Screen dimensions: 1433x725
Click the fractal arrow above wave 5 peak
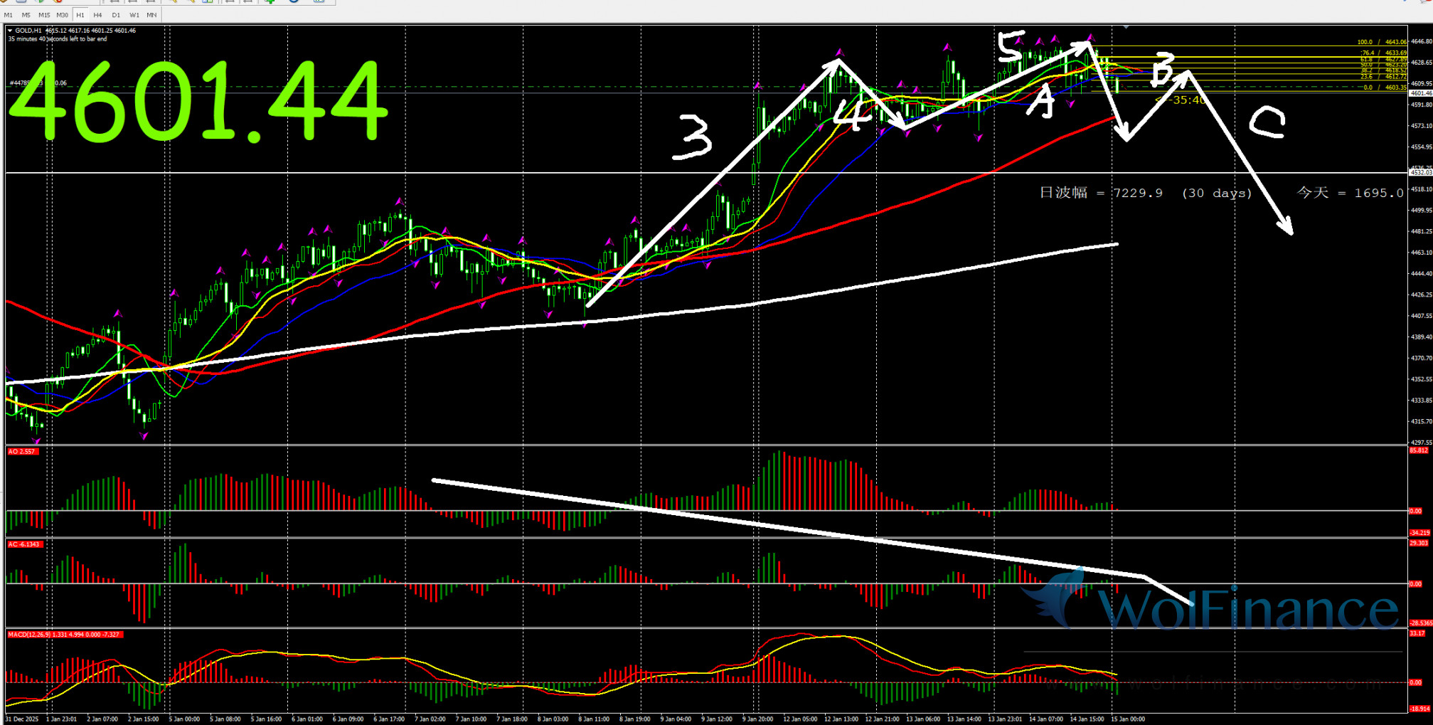tap(1091, 36)
